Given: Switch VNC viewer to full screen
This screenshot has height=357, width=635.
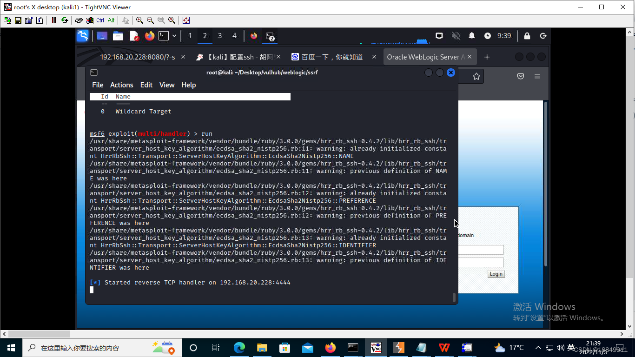Looking at the screenshot, I should pos(186,20).
